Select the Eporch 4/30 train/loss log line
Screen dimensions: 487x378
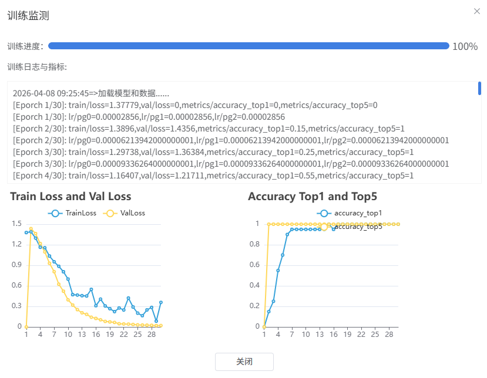213,176
